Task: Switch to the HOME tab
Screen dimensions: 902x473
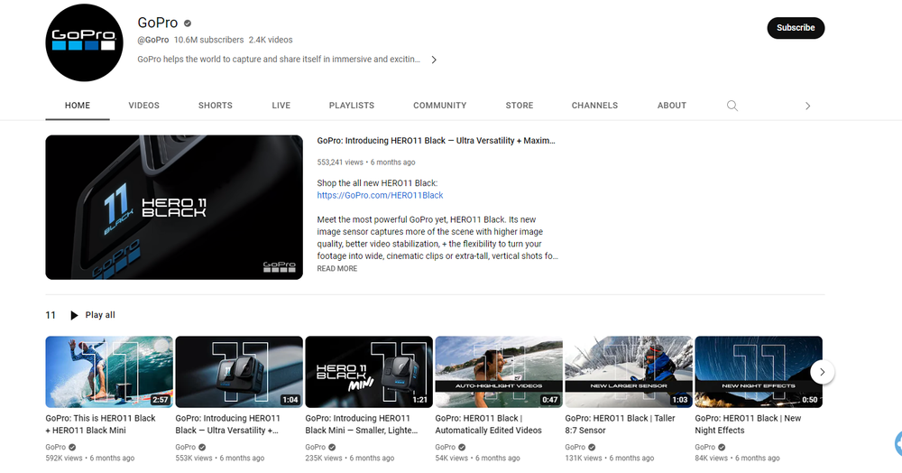Action: [x=78, y=106]
